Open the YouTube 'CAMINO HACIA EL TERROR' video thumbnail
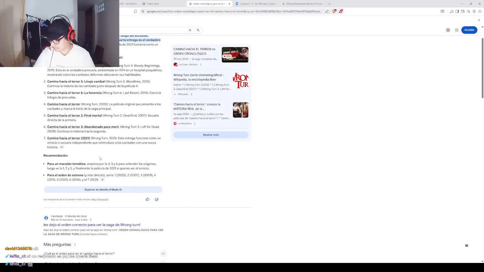Screen dimensions: 484x272 (235, 55)
